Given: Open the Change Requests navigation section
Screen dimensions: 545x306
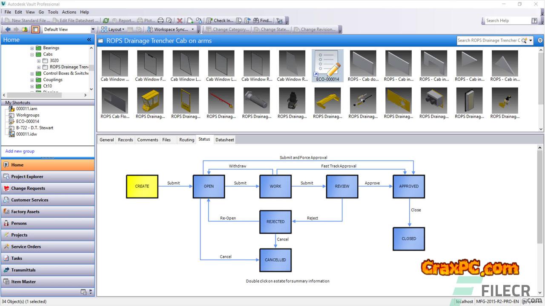Looking at the screenshot, I should (28, 188).
